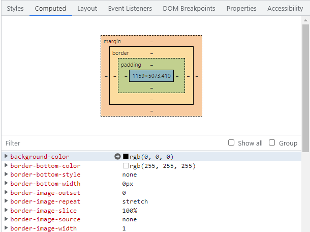Tick the Group checkbox

pyautogui.click(x=272, y=142)
